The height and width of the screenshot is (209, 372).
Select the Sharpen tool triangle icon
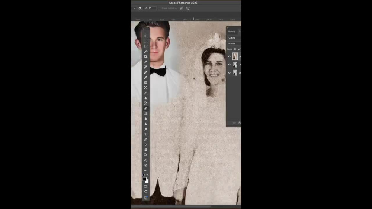pyautogui.click(x=146, y=124)
